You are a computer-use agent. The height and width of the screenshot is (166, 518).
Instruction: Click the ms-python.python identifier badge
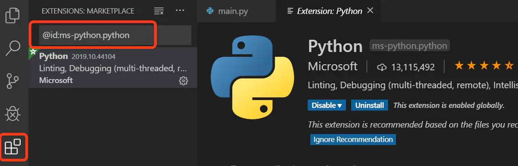coord(410,46)
